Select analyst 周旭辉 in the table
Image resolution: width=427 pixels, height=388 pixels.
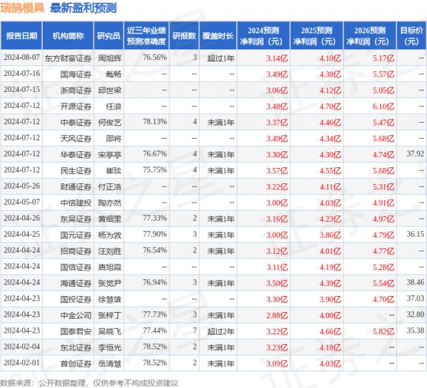tap(108, 58)
